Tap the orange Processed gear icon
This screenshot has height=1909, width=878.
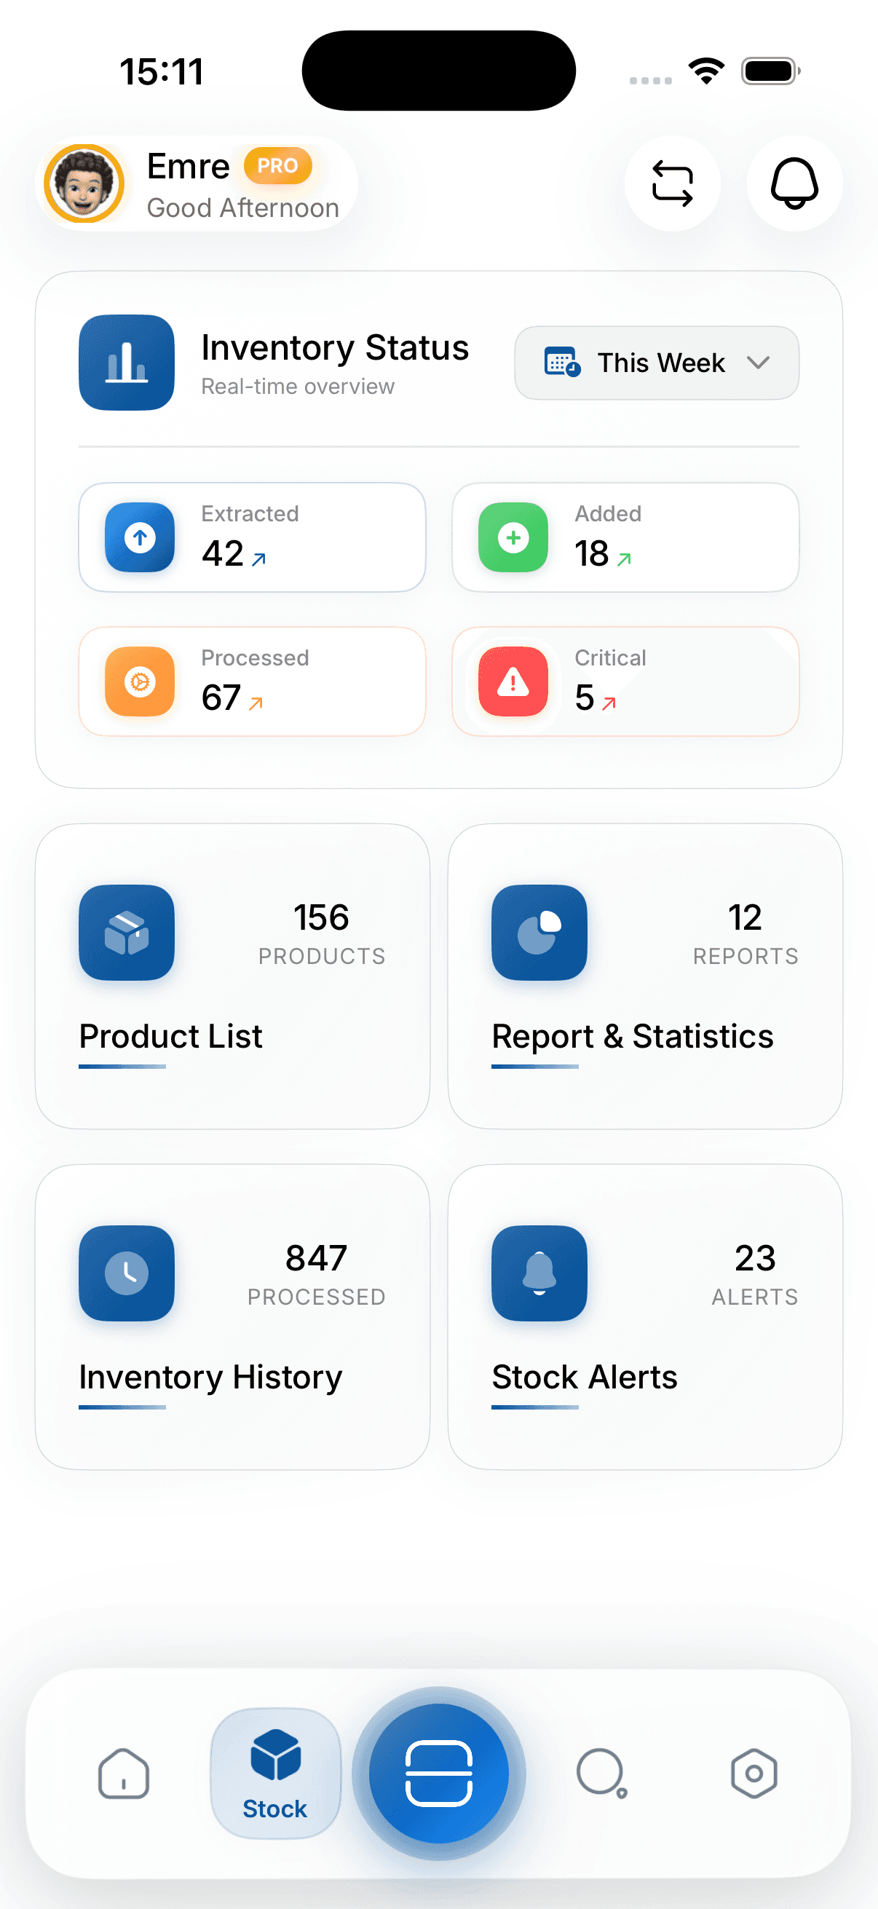pos(140,681)
